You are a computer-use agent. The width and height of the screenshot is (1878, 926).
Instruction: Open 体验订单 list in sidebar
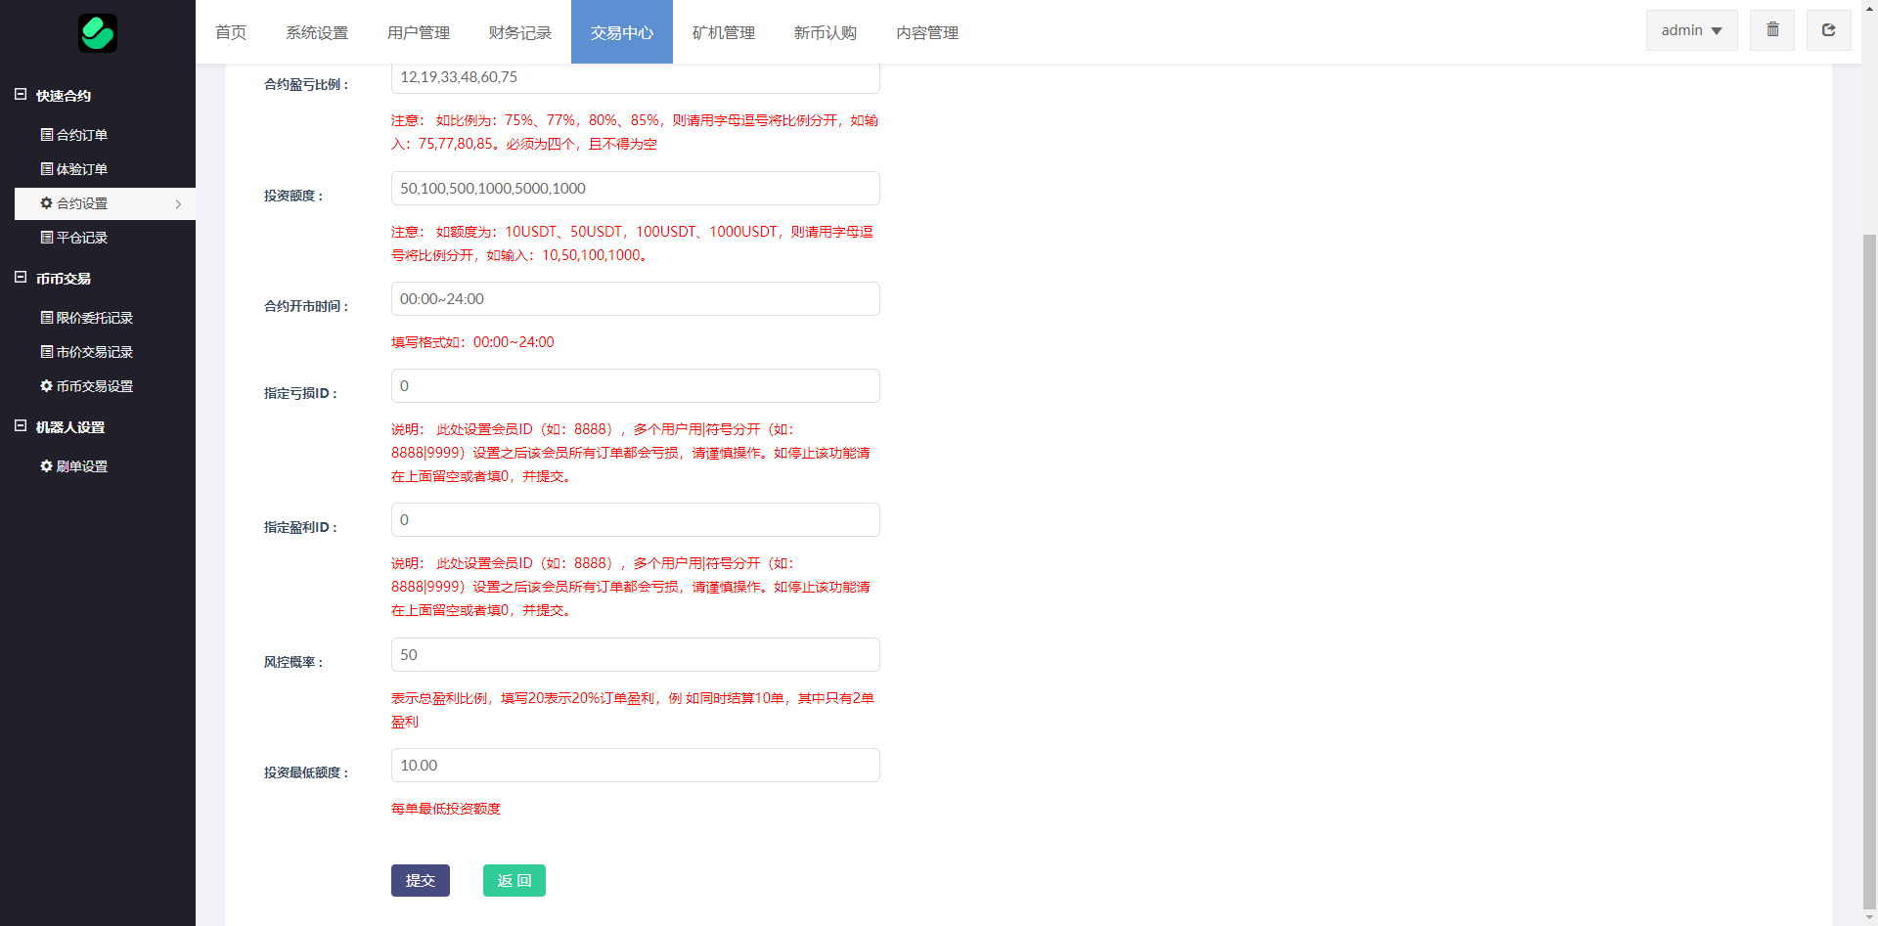[82, 169]
